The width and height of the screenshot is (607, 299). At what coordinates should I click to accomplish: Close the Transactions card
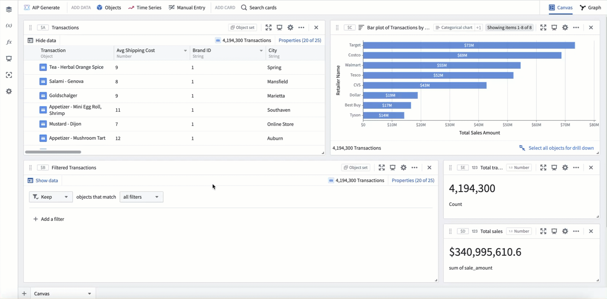pyautogui.click(x=316, y=28)
